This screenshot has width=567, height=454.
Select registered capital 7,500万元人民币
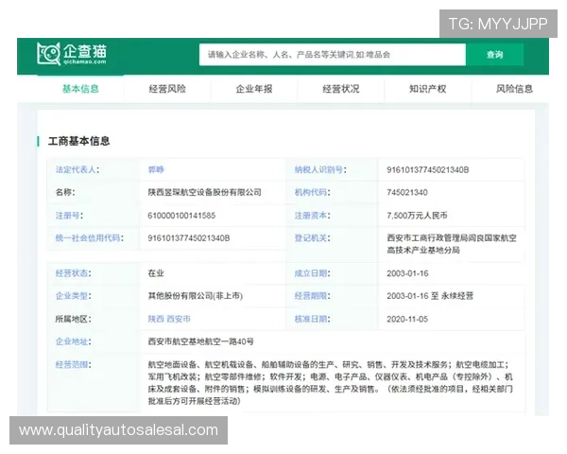point(417,216)
